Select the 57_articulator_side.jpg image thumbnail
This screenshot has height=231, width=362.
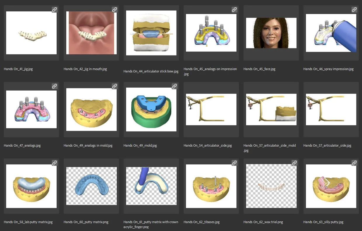[x=331, y=110]
